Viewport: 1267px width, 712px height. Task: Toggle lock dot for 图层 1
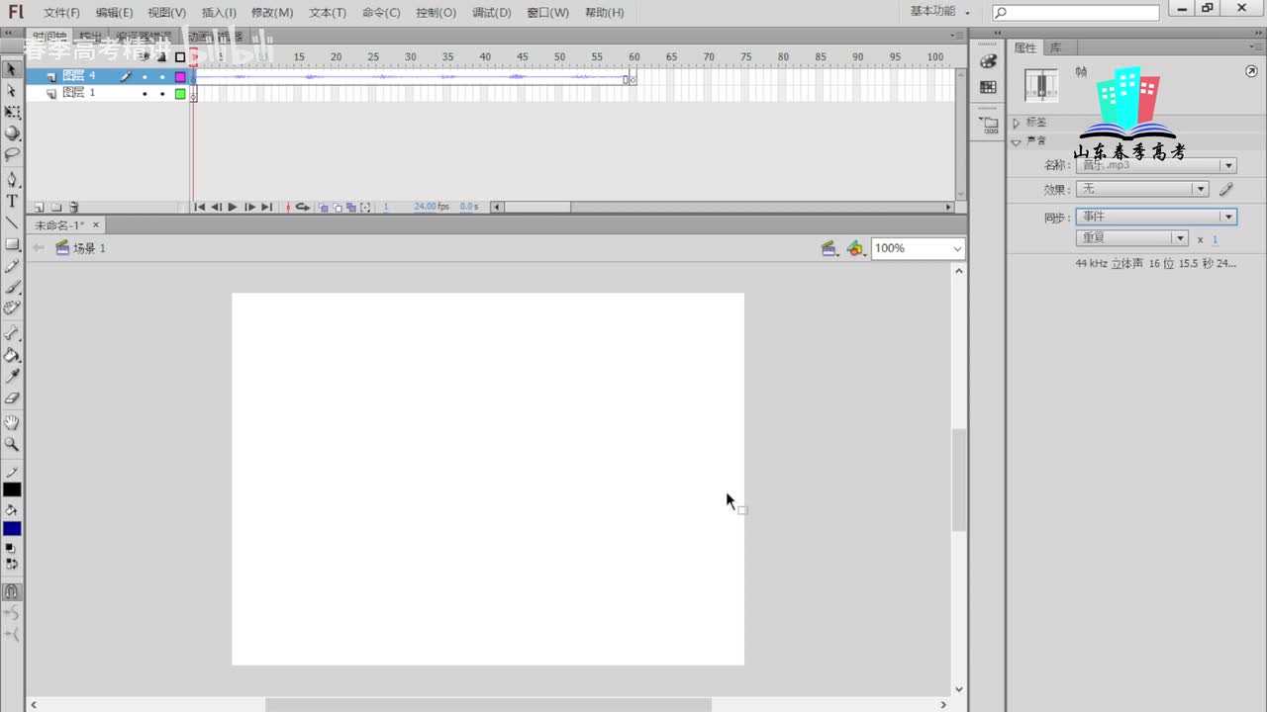162,94
